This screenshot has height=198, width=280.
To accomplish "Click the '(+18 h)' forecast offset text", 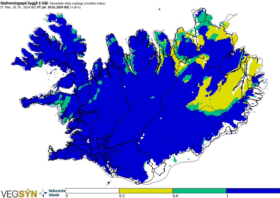I will click(75, 8).
